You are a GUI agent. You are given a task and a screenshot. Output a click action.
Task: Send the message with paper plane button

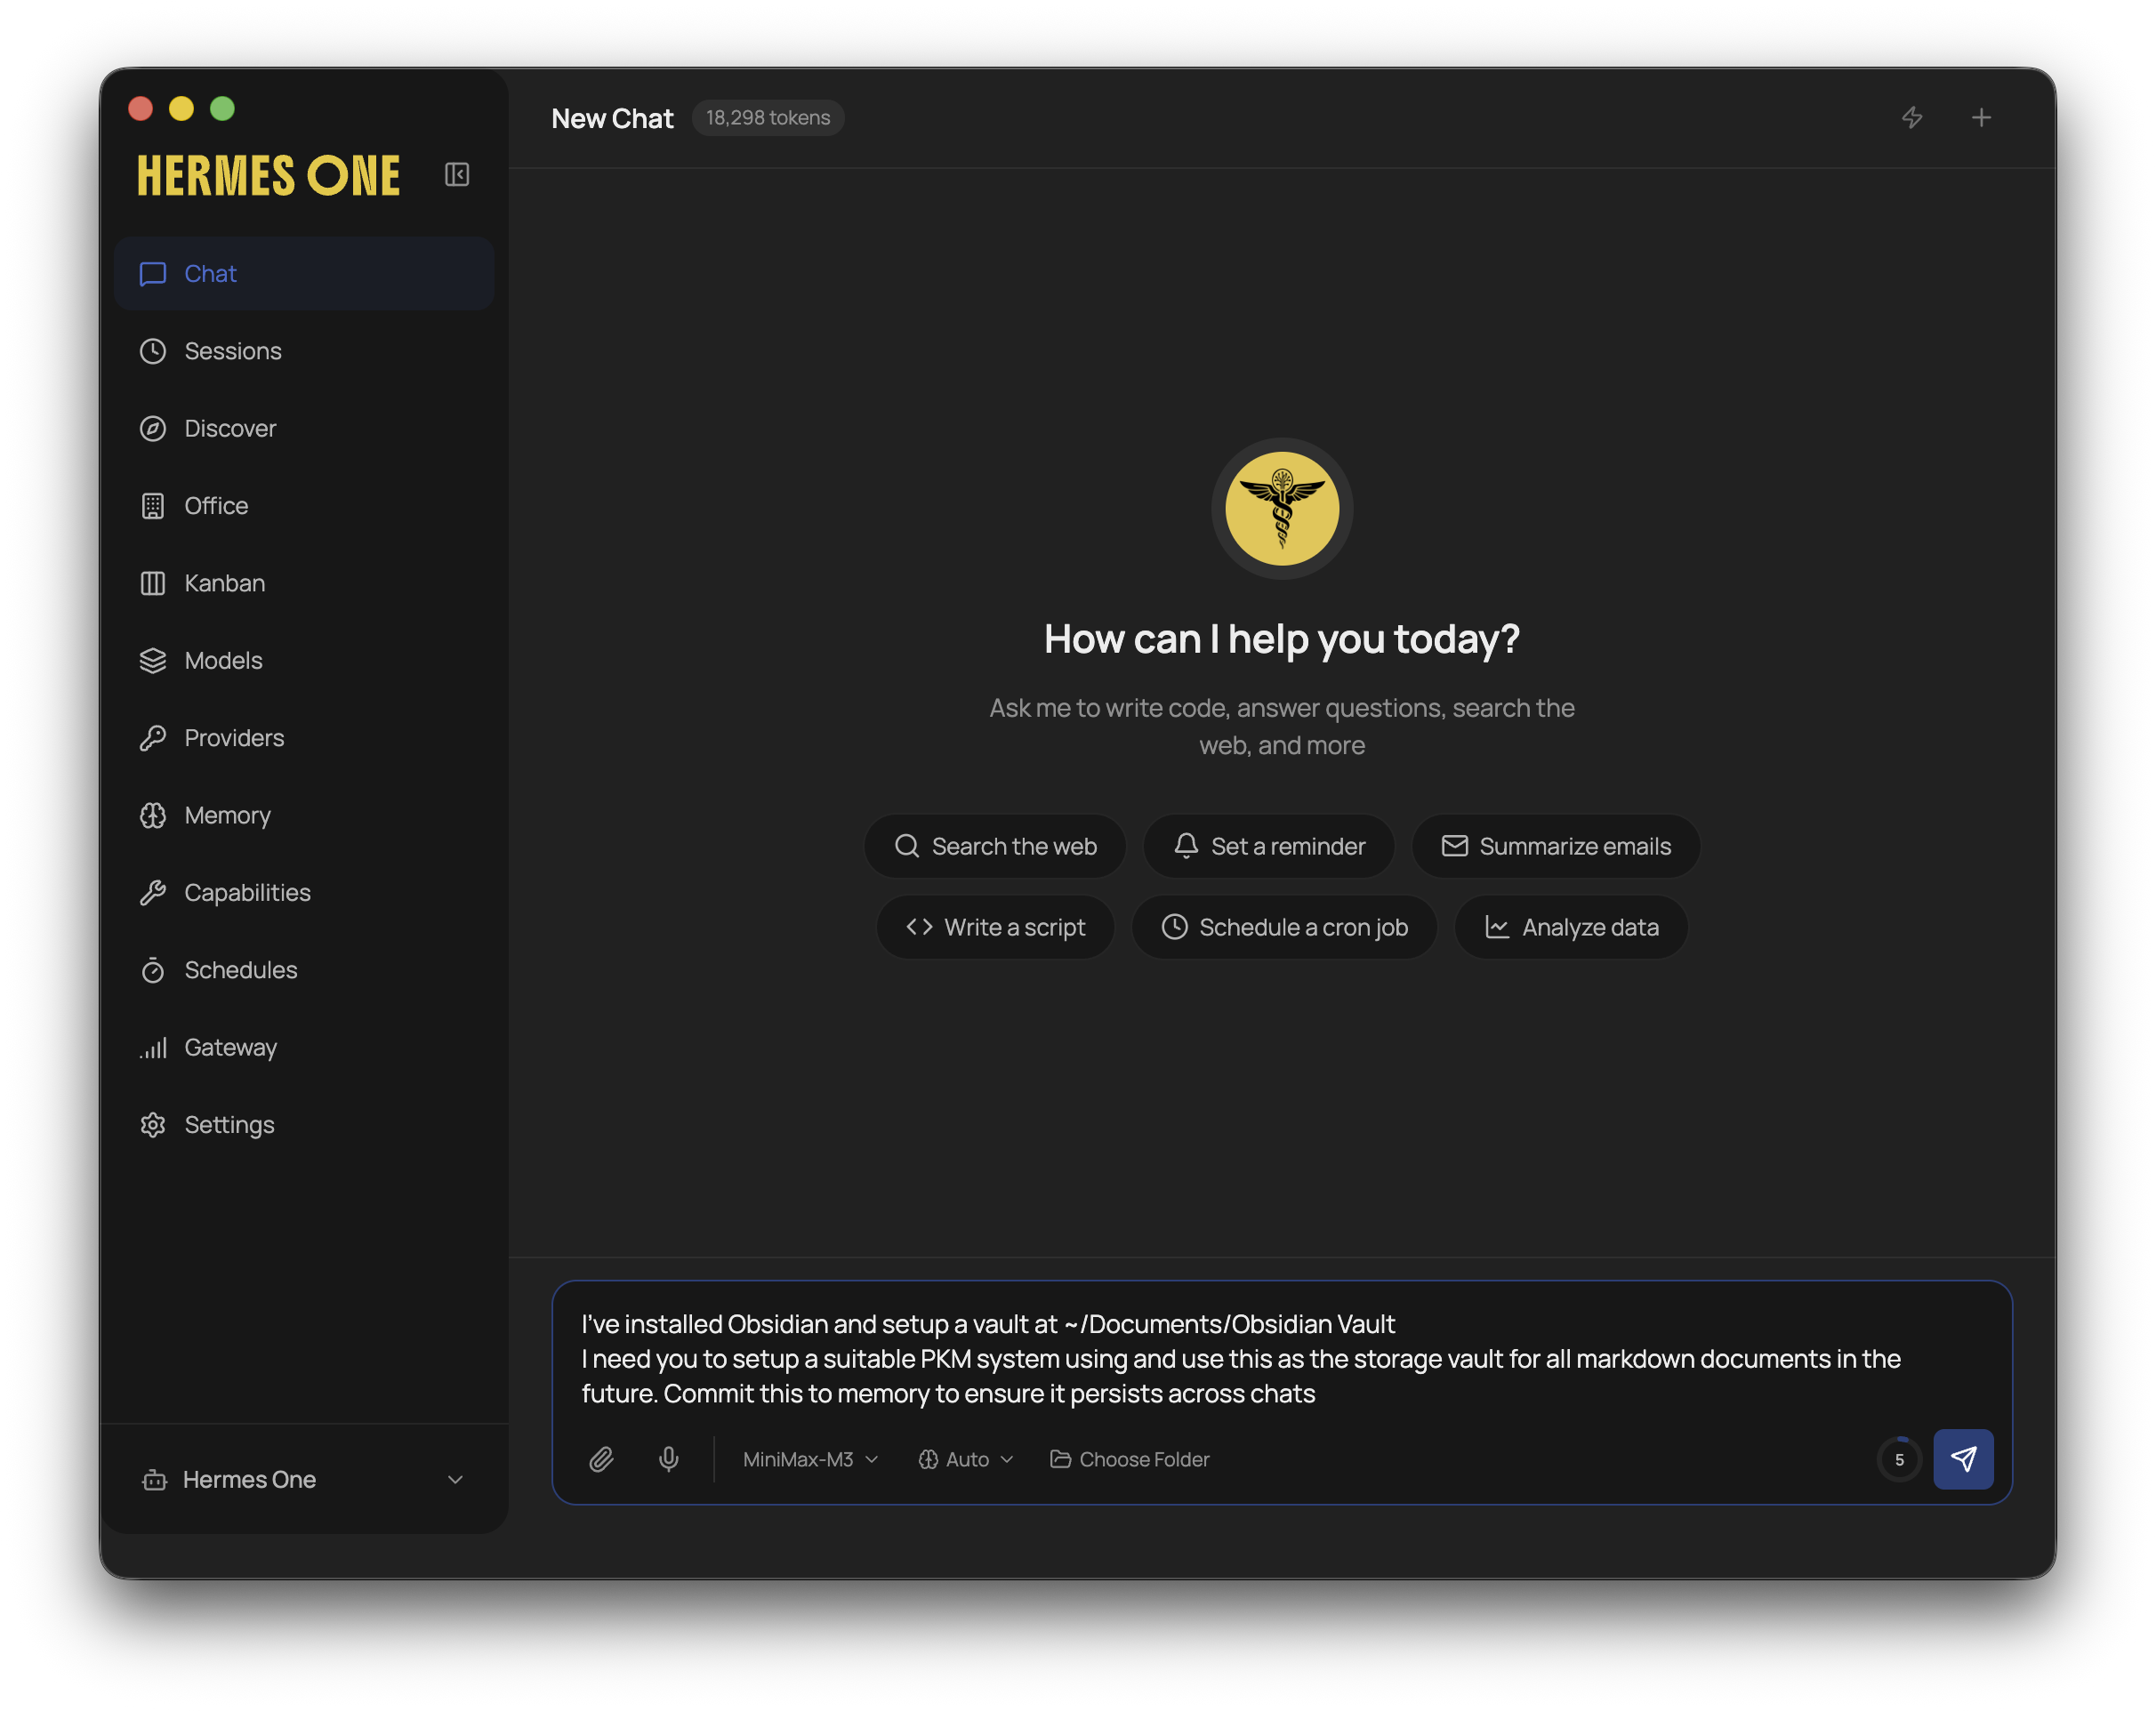[1963, 1459]
